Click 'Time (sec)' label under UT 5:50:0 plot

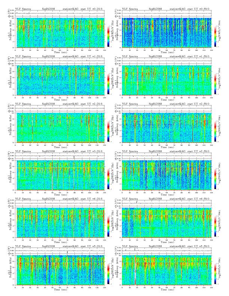coord(167,289)
